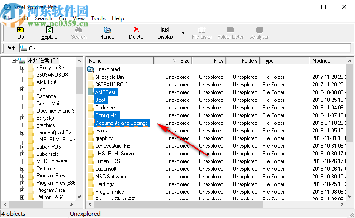This screenshot has height=218, width=355.
Task: Click the KB Display toolbar icon
Action: pos(165,30)
